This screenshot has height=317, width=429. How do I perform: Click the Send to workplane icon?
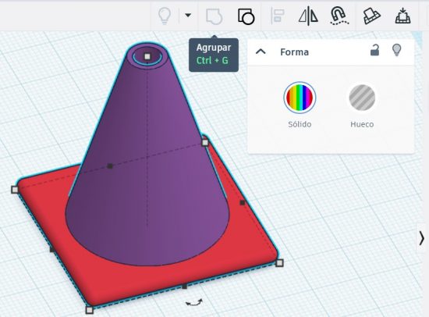point(371,16)
